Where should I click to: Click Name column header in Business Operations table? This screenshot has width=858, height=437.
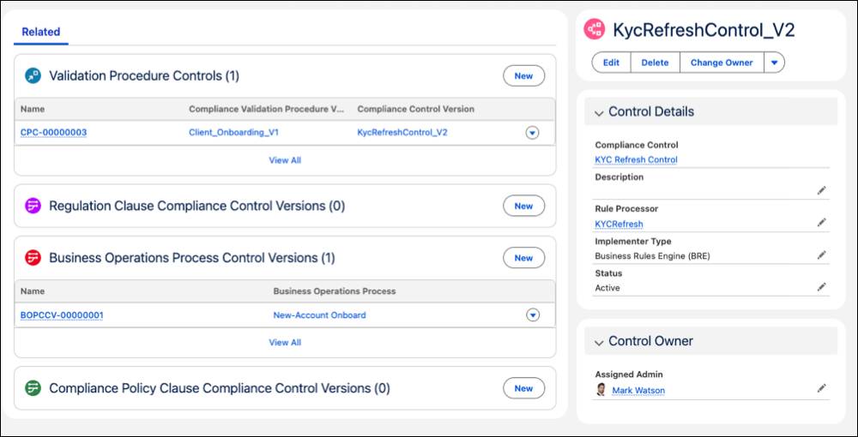(x=33, y=291)
